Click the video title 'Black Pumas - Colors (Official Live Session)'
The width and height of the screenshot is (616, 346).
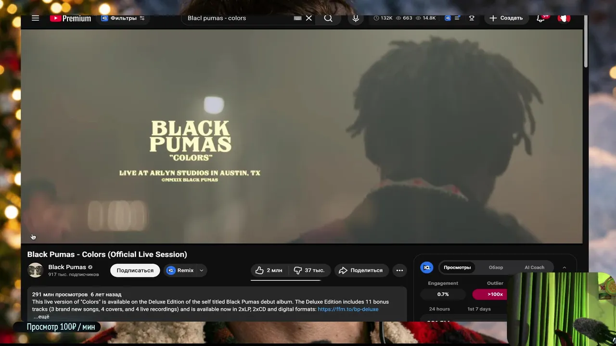[107, 254]
